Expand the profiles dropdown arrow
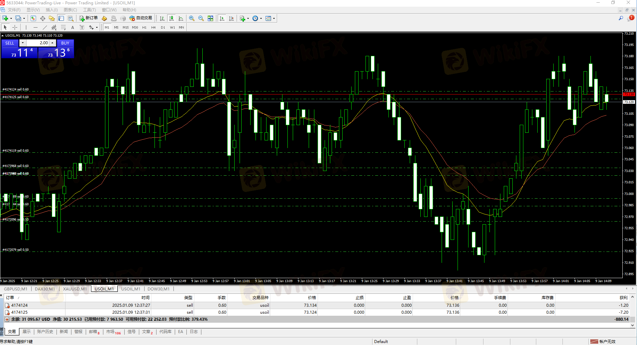 pyautogui.click(x=24, y=19)
